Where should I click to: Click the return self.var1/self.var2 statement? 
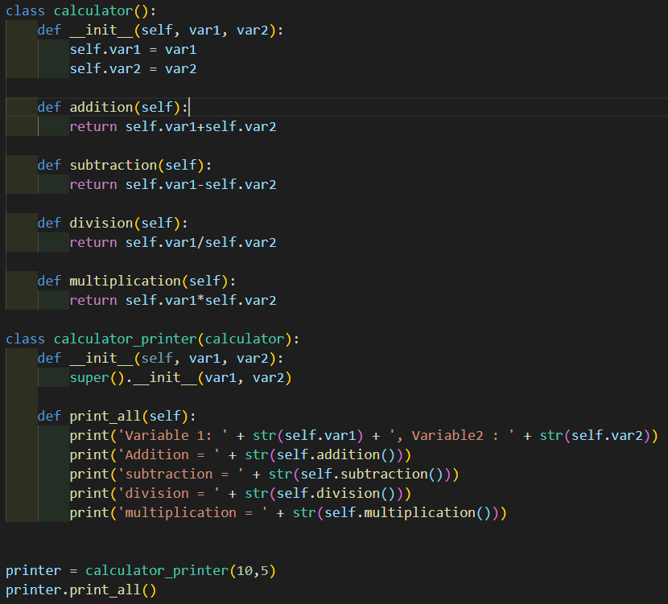[x=172, y=242]
